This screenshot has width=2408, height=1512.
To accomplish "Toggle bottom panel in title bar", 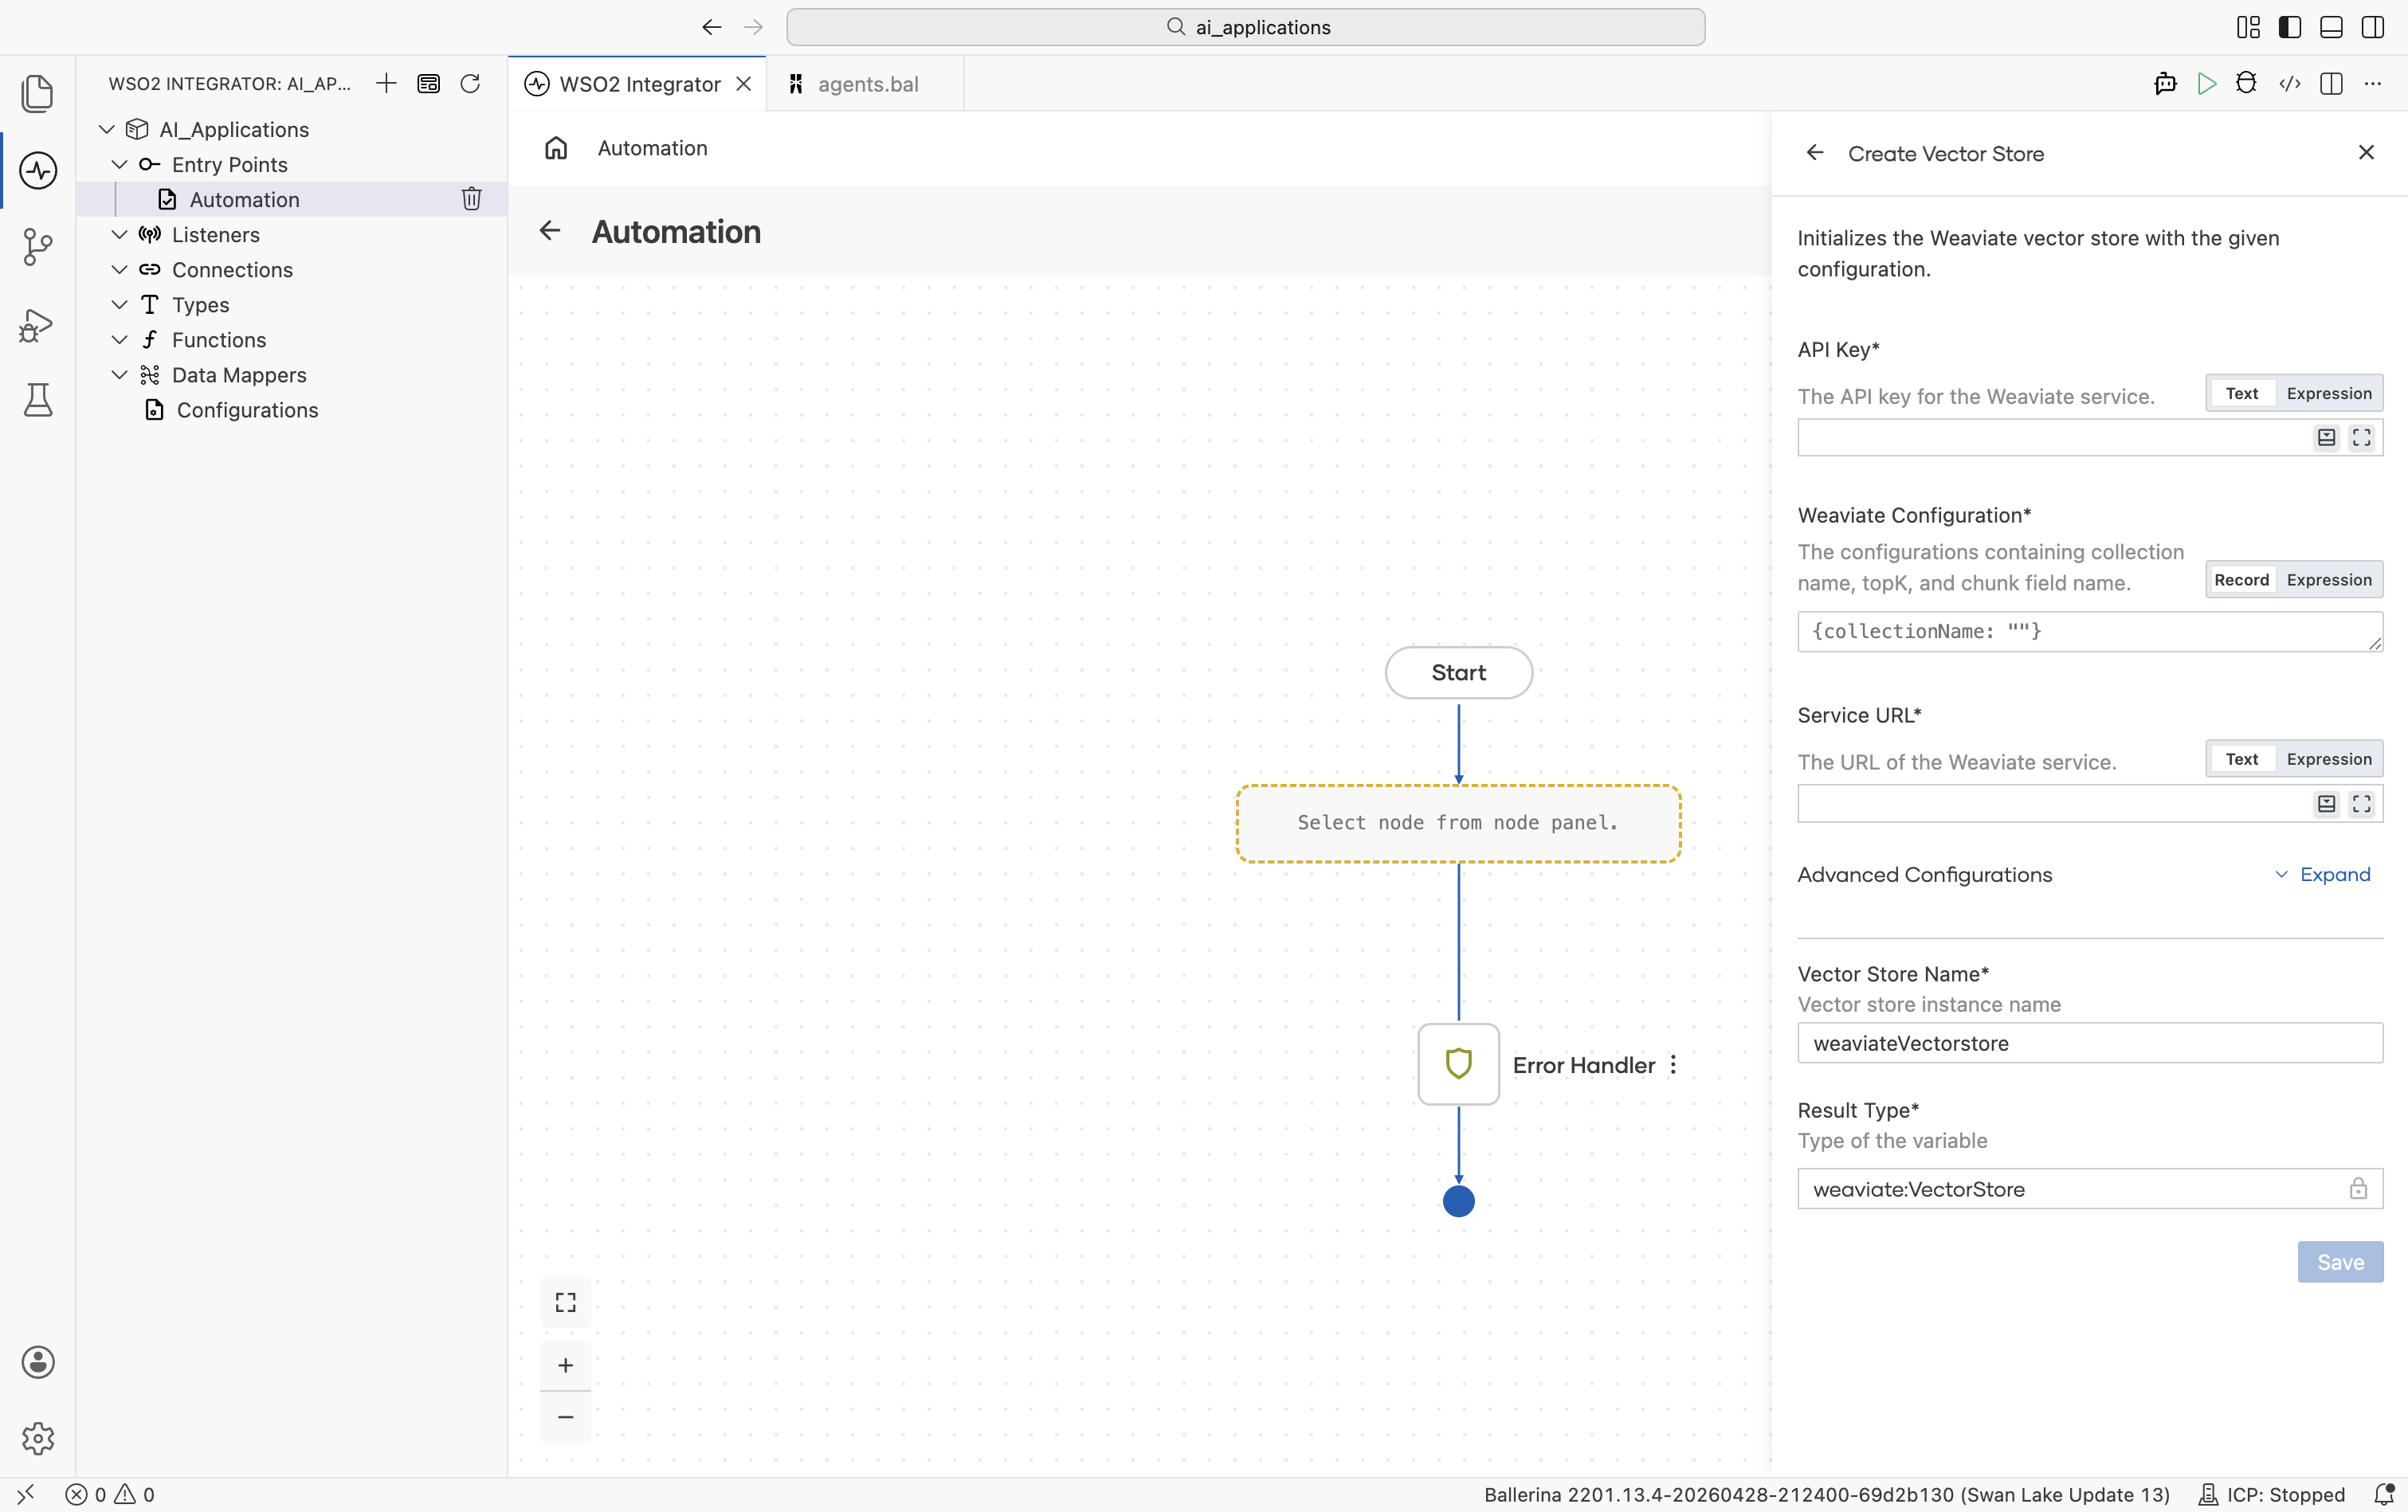I will pyautogui.click(x=2331, y=27).
